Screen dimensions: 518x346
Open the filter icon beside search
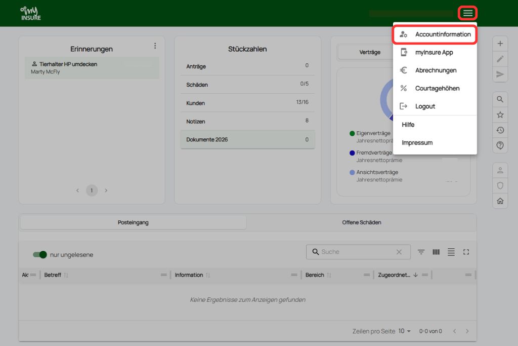[421, 252]
